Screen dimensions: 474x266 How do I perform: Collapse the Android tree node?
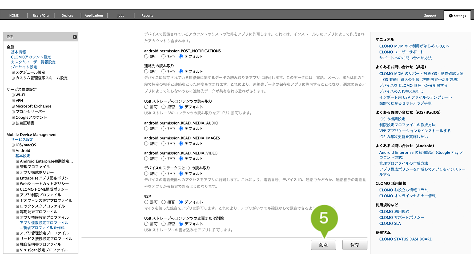point(13,151)
